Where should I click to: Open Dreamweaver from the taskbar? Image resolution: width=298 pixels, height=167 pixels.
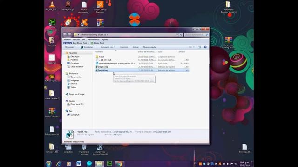click(109, 164)
